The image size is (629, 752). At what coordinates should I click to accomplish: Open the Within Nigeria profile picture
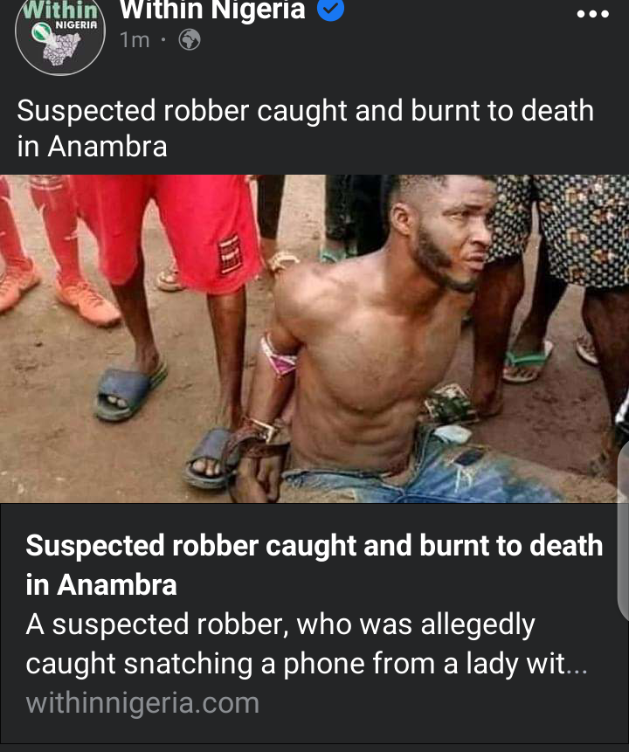[x=60, y=36]
